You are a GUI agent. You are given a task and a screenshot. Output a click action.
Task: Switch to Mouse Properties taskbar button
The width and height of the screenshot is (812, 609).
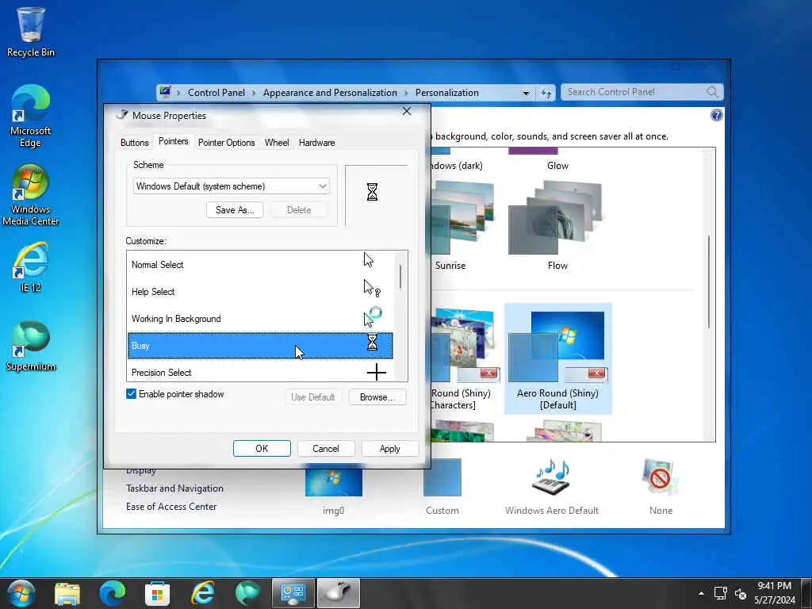click(338, 593)
